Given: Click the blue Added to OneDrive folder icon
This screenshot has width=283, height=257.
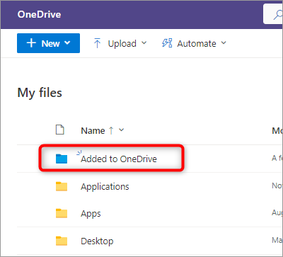Looking at the screenshot, I should point(62,159).
